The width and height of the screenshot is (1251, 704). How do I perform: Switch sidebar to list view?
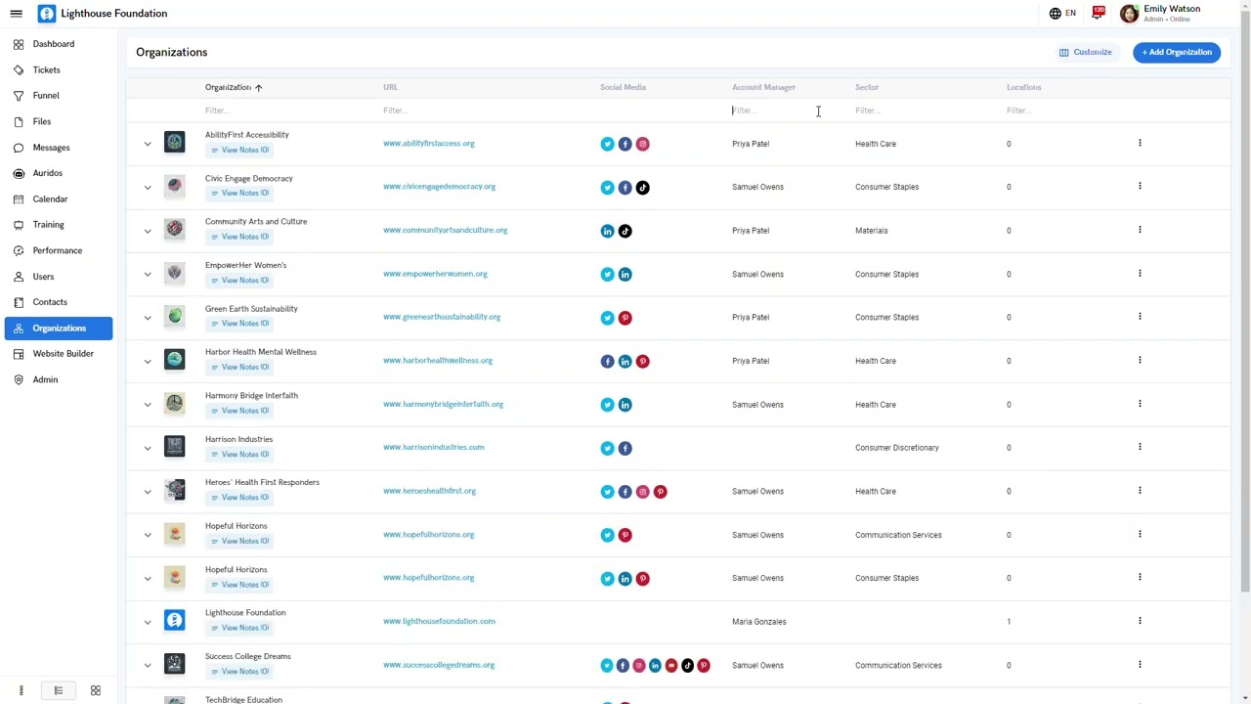tap(58, 690)
